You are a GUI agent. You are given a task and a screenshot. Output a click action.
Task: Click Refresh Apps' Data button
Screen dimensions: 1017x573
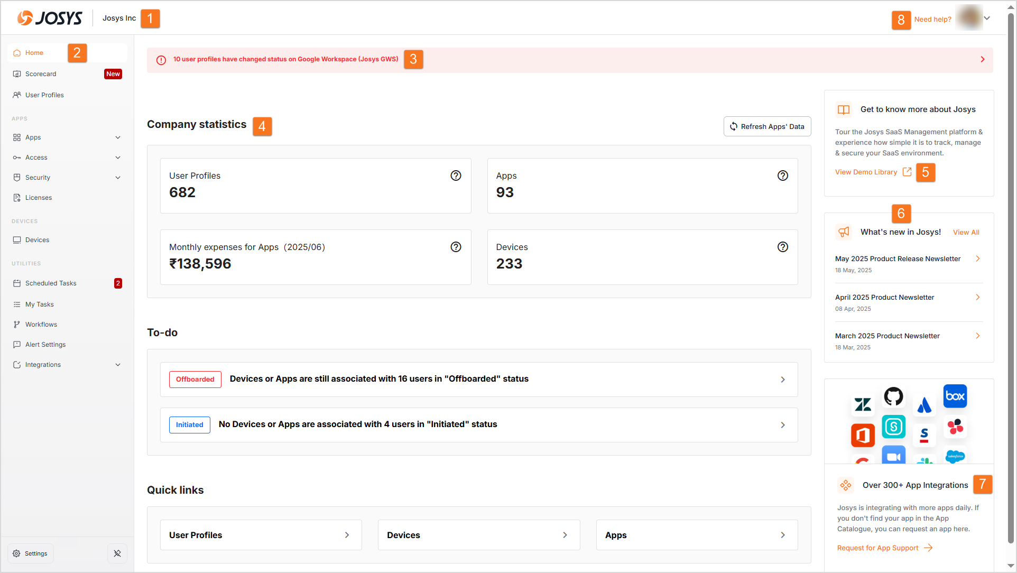coord(767,126)
